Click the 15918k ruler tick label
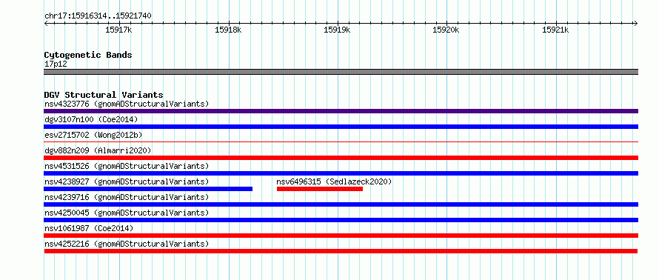This screenshot has height=280, width=659. [x=228, y=30]
